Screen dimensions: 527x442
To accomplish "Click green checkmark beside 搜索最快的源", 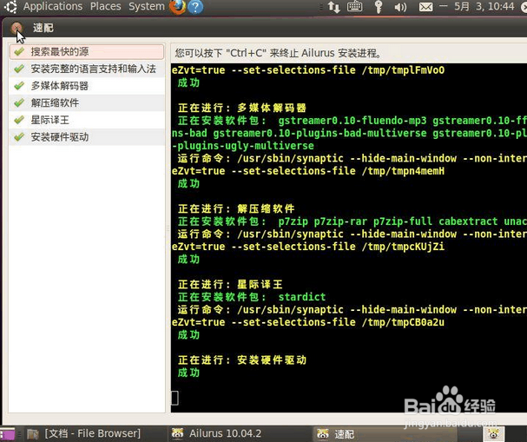I will click(19, 51).
